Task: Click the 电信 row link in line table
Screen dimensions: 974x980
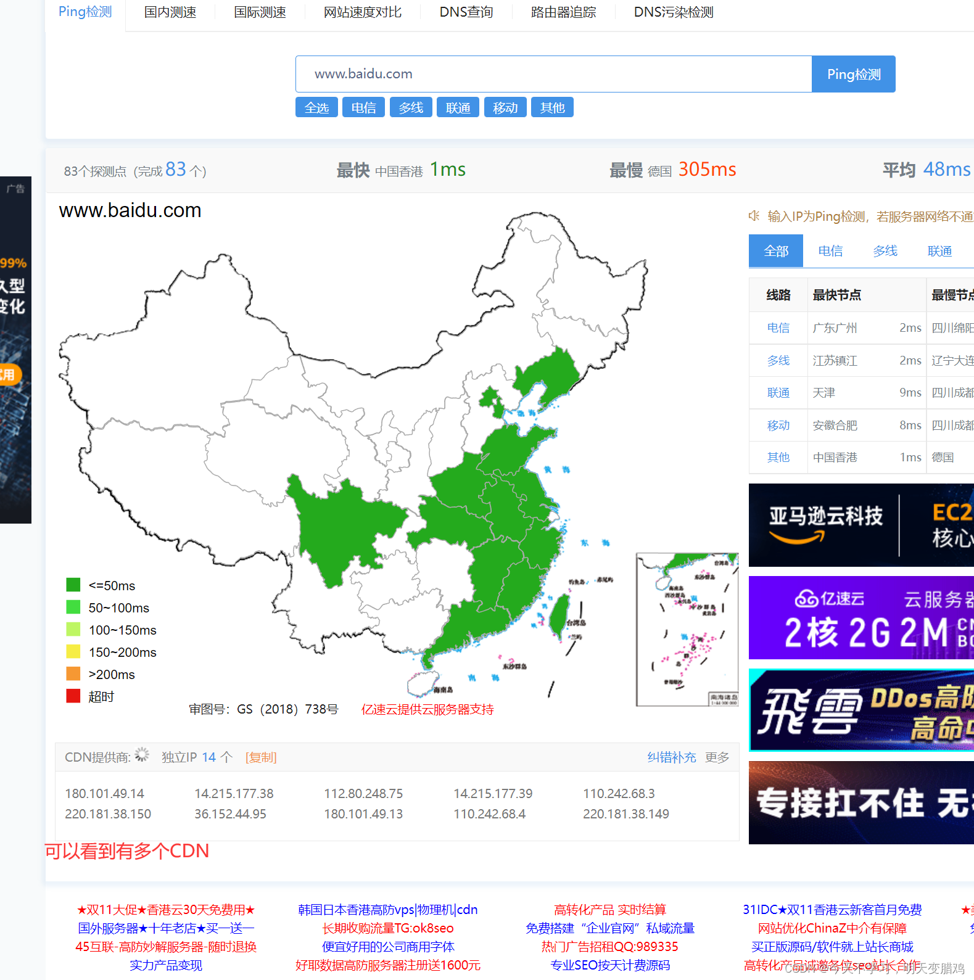Action: [x=778, y=328]
